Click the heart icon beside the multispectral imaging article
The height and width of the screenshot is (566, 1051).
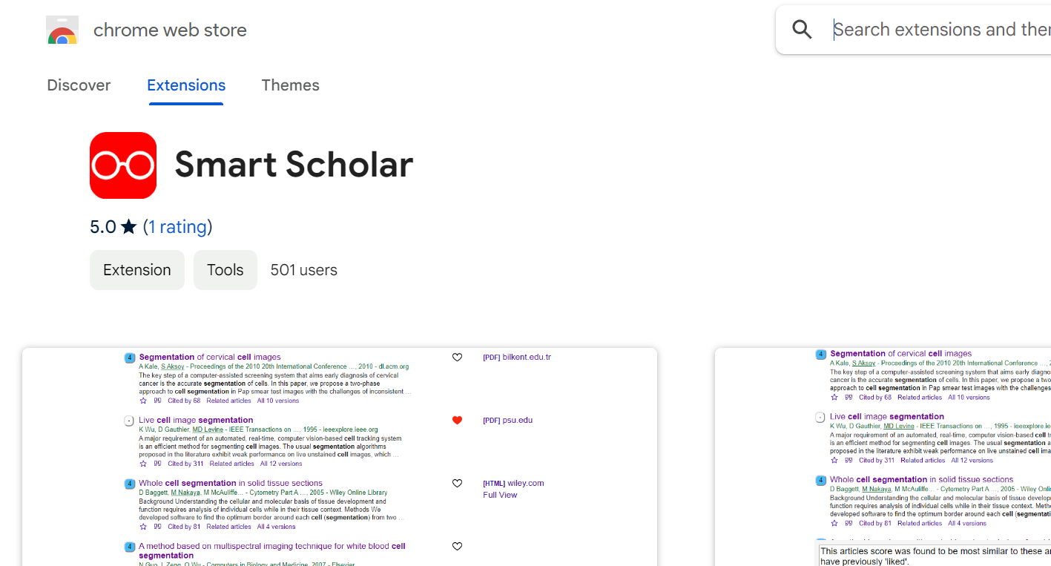(457, 547)
